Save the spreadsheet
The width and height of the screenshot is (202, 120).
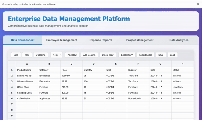pyautogui.click(x=161, y=55)
